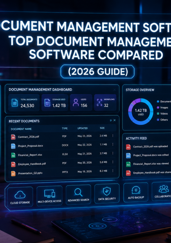This screenshot has height=243, width=171.
Task: Click the 'Financial_Report.xlsx was viewed' activity entry
Action: (151, 164)
